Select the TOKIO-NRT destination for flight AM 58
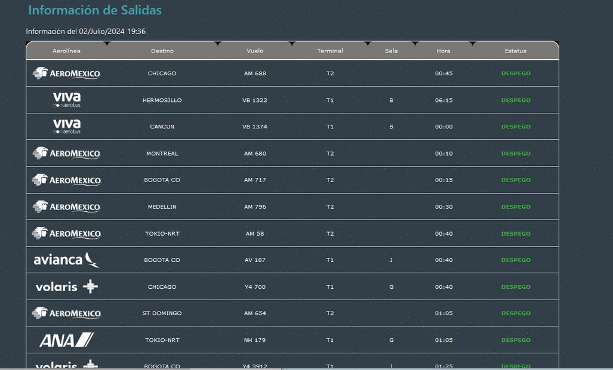The width and height of the screenshot is (613, 370). point(162,233)
